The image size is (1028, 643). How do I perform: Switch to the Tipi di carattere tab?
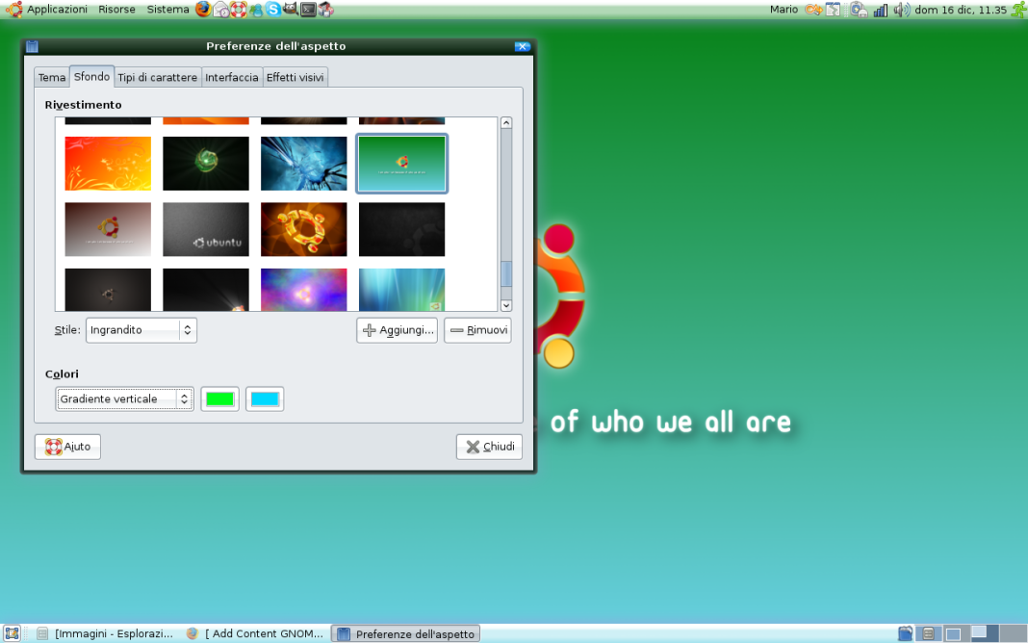(x=157, y=77)
